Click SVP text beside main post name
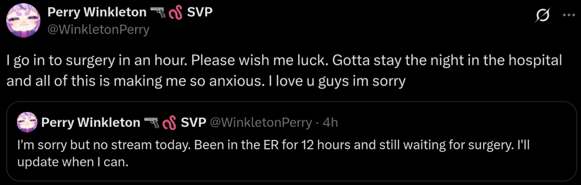Image resolution: width=581 pixels, height=185 pixels. point(200,12)
